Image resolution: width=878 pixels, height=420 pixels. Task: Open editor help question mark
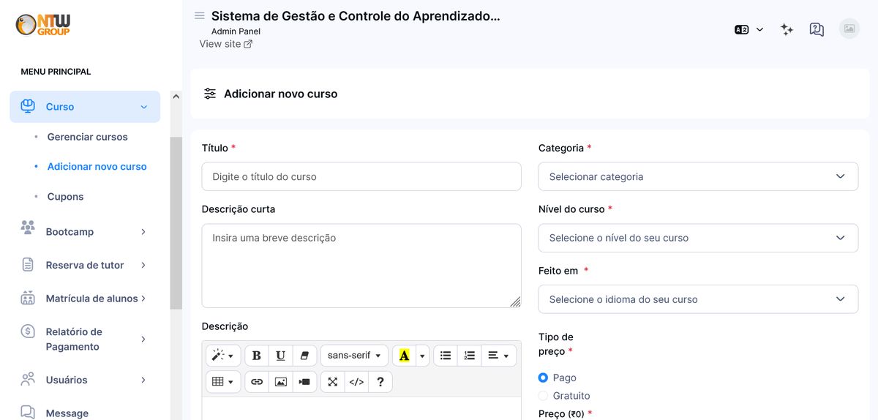pos(380,382)
